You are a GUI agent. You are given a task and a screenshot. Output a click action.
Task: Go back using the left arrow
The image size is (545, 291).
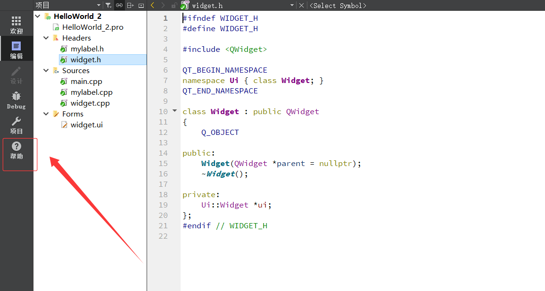pyautogui.click(x=152, y=5)
